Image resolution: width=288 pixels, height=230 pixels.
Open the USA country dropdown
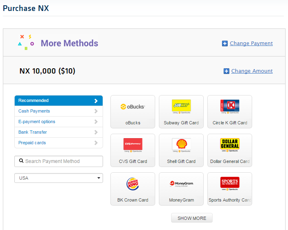(59, 178)
